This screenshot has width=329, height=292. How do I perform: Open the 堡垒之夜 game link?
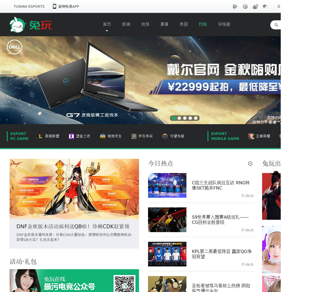point(83,136)
